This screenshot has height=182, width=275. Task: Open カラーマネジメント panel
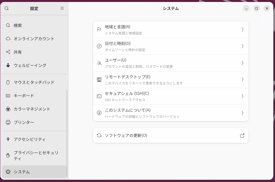(x=34, y=109)
